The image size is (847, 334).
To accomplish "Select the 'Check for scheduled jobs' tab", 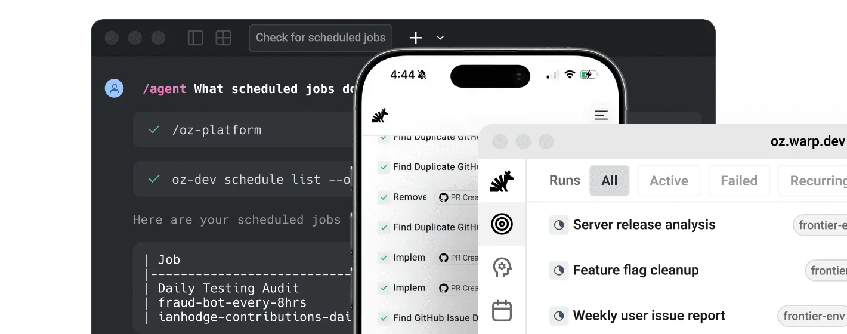I will [321, 38].
